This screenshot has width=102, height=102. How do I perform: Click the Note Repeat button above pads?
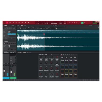pos(62,57)
